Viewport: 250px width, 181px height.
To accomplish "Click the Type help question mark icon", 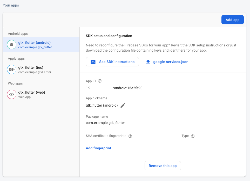I will (x=192, y=136).
